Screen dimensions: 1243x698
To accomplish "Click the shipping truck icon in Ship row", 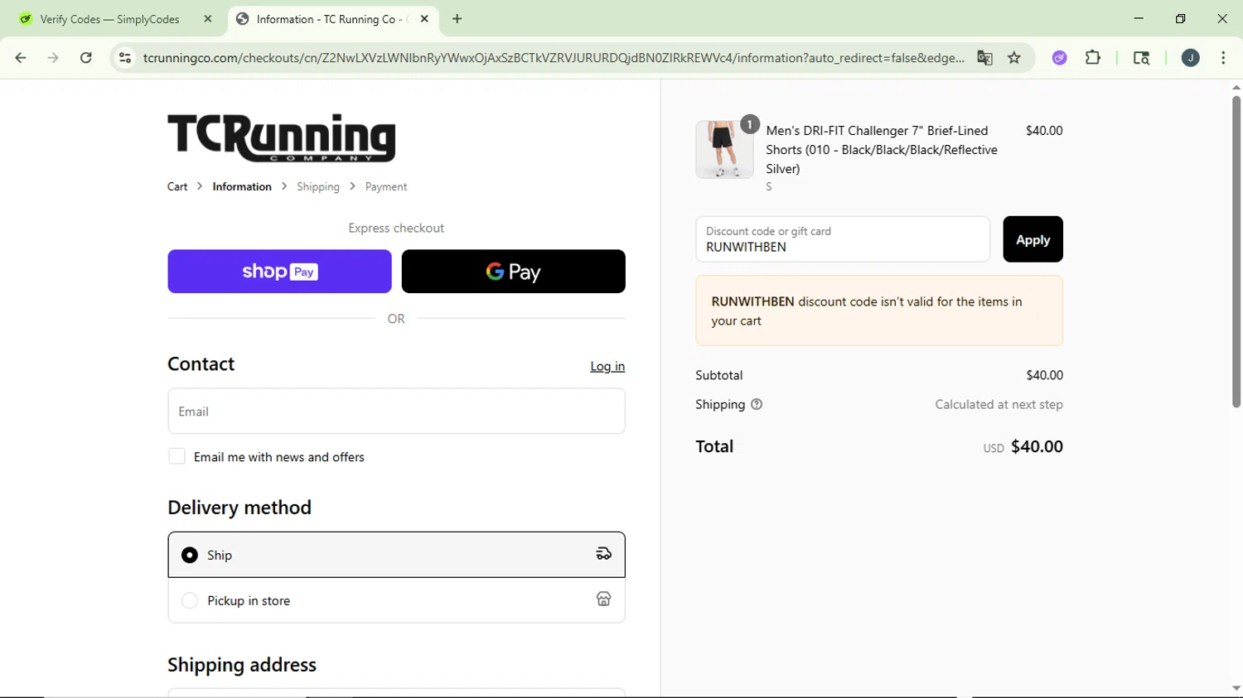I will coord(604,555).
